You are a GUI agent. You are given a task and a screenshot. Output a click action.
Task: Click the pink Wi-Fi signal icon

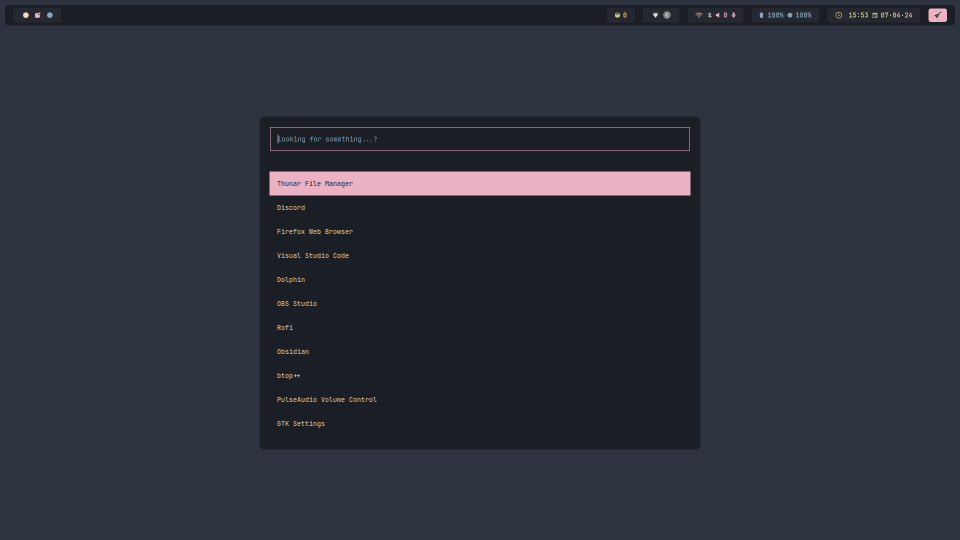click(x=699, y=15)
